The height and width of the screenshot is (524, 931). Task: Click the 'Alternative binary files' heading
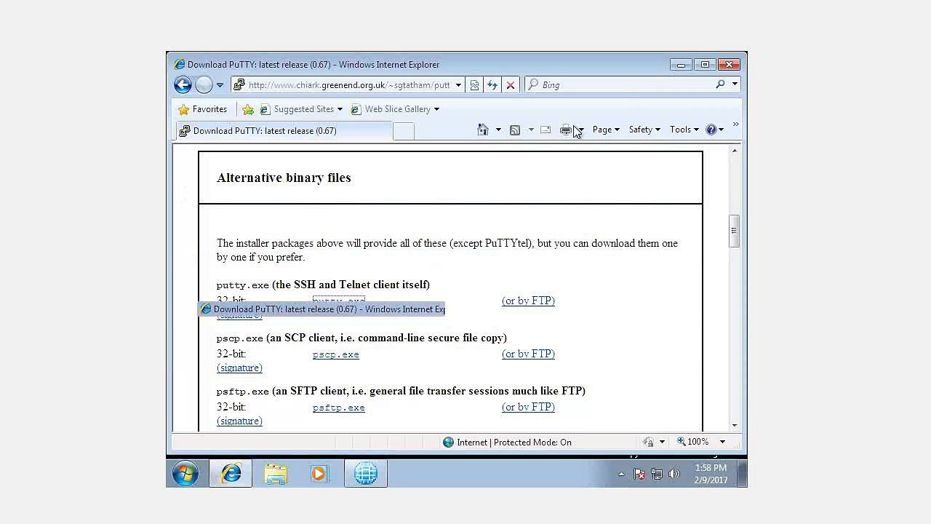pos(284,178)
